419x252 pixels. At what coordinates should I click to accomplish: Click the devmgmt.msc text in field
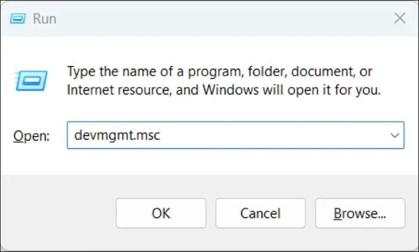pyautogui.click(x=117, y=136)
